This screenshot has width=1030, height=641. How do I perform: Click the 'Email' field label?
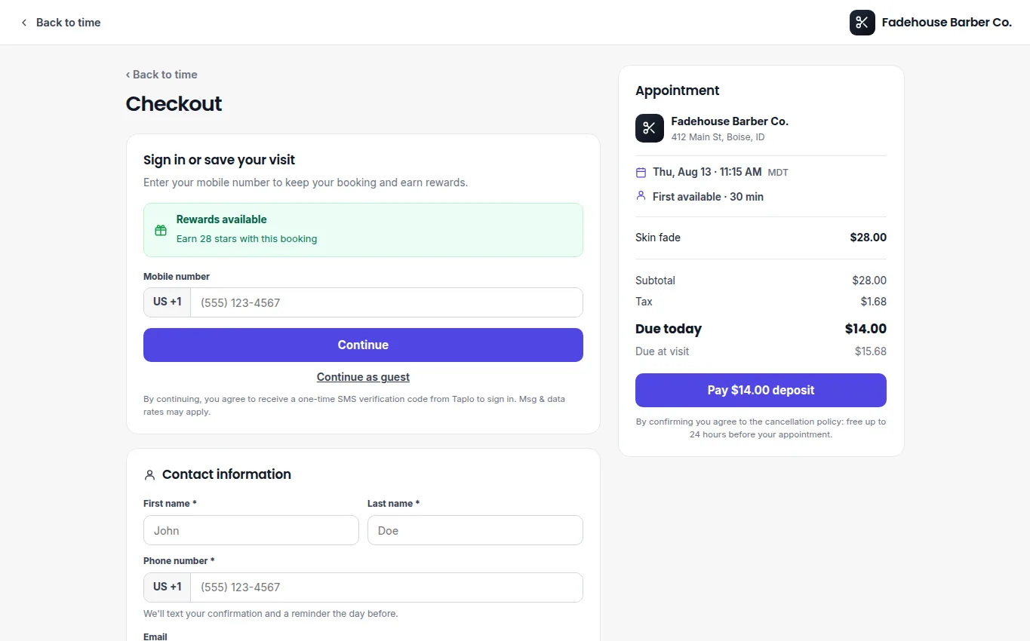[x=155, y=637]
